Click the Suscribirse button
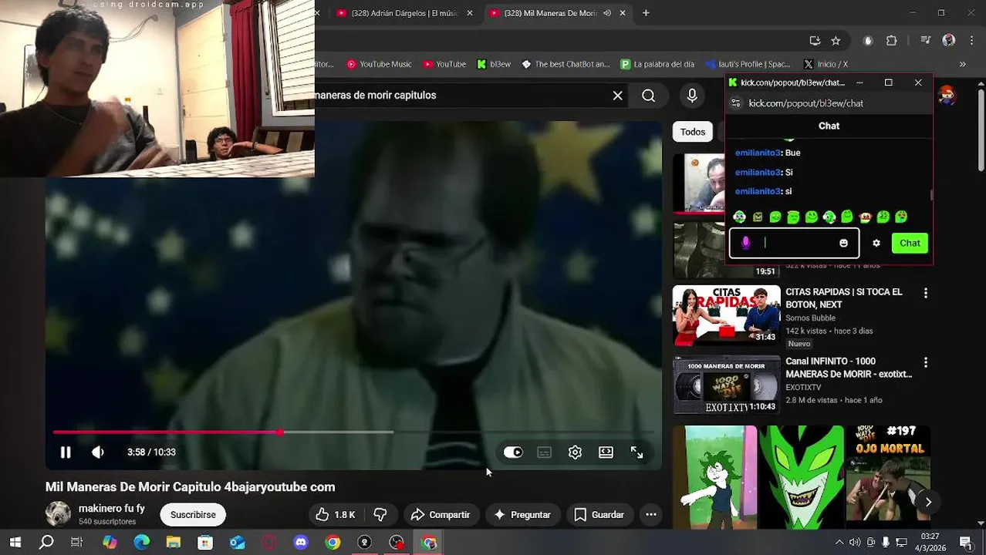The height and width of the screenshot is (555, 986). click(193, 515)
